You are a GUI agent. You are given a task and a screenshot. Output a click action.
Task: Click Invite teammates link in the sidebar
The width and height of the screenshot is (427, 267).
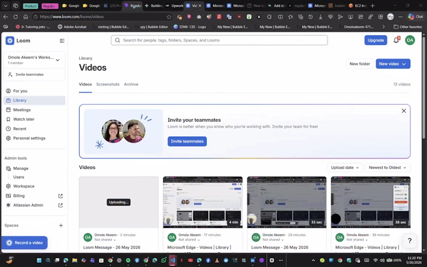(29, 74)
